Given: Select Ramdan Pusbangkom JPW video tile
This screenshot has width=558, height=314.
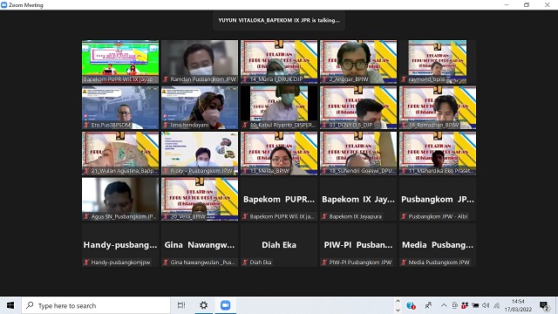Looking at the screenshot, I should (200, 62).
